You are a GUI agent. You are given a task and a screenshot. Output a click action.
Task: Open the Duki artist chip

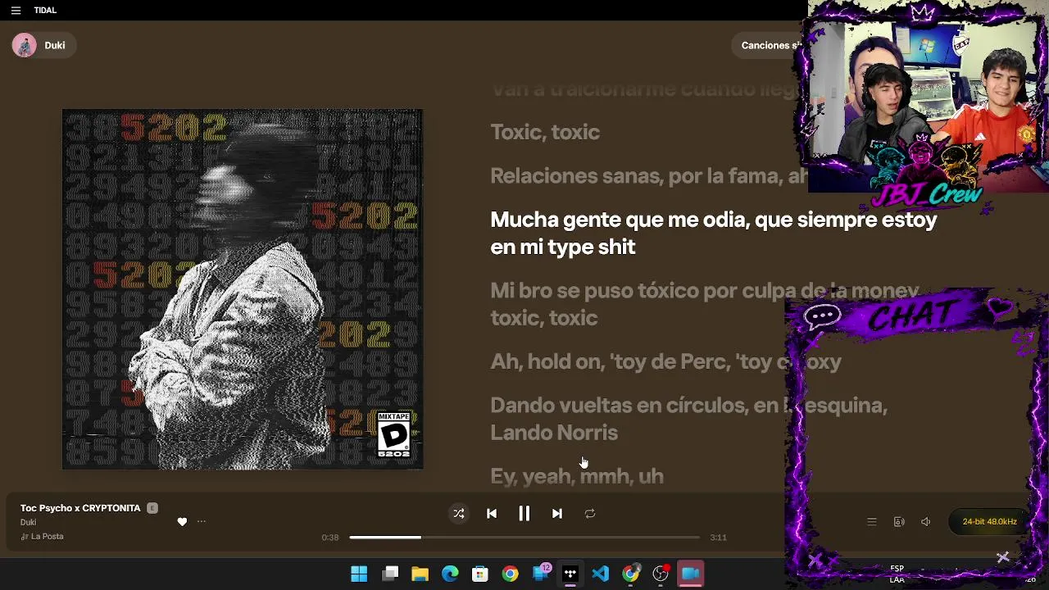tap(44, 45)
